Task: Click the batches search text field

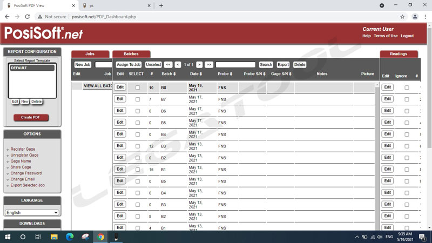Action: pos(235,65)
